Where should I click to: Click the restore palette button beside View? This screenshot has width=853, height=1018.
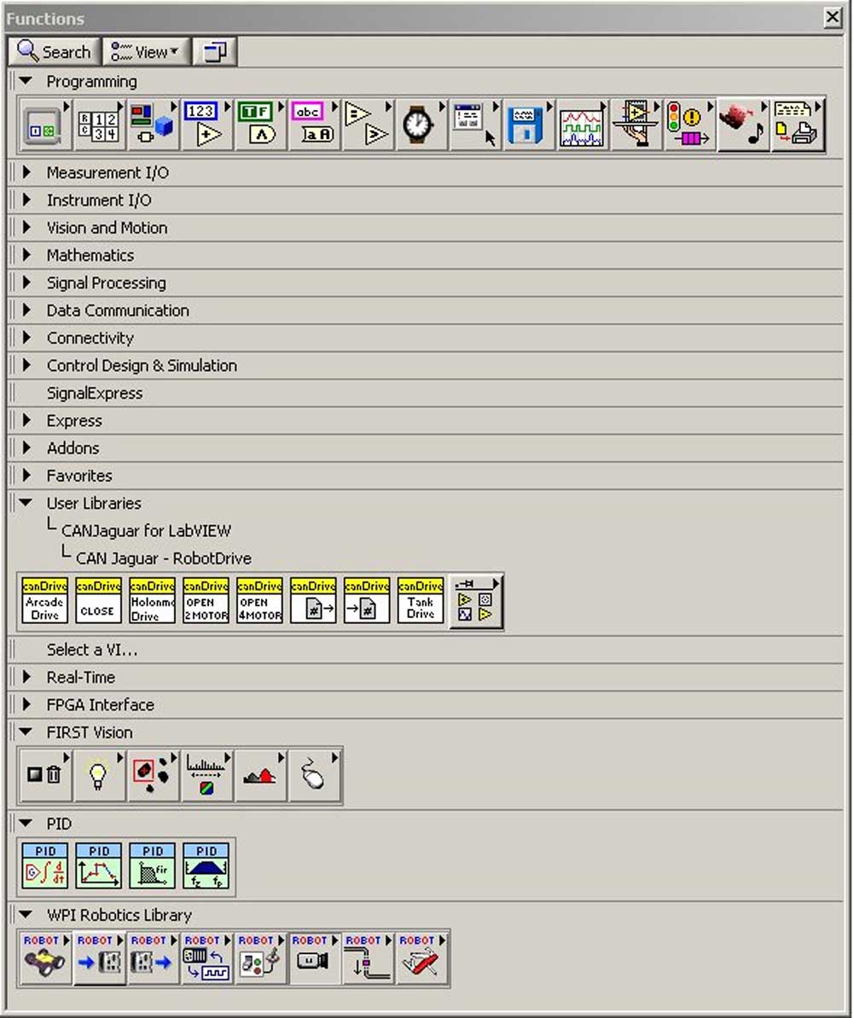(x=215, y=51)
